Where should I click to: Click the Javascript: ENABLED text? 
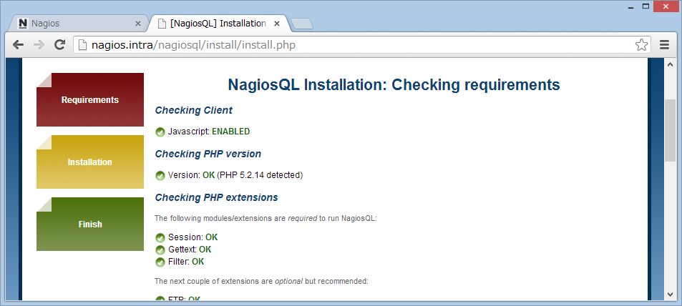pyautogui.click(x=209, y=132)
